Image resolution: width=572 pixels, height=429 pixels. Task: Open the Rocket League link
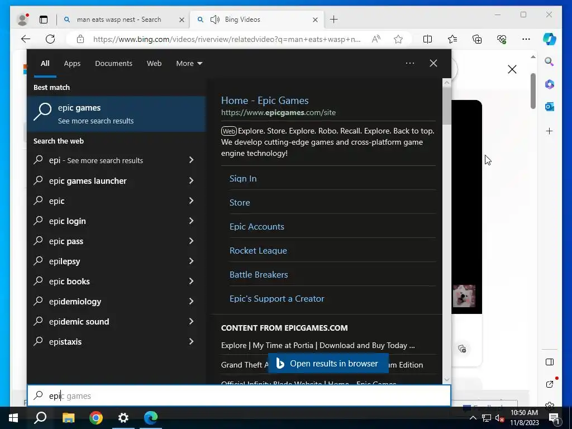pyautogui.click(x=258, y=251)
